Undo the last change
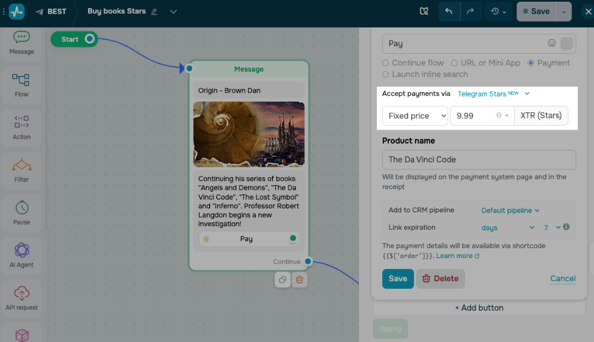 point(449,12)
